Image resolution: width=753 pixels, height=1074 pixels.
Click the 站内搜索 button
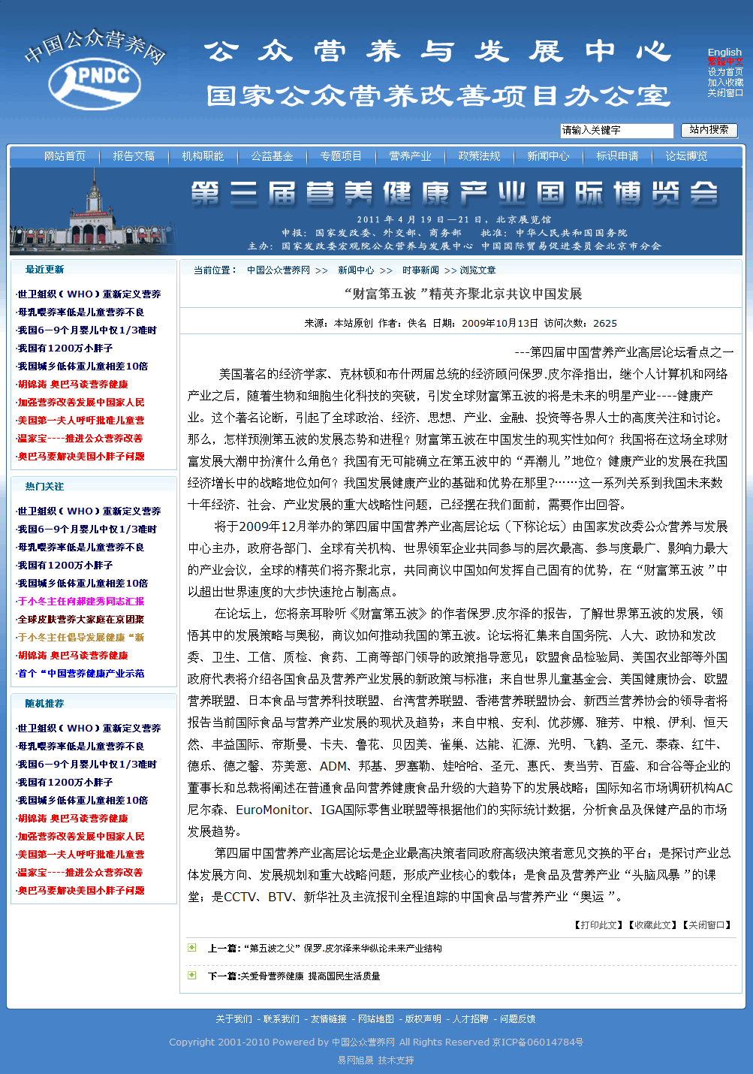coord(709,130)
